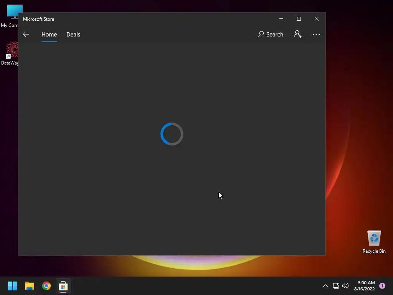Viewport: 393px width, 295px height.
Task: Minimize the Microsoft Store window
Action: point(281,19)
